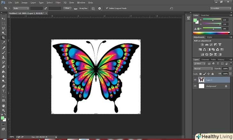Open the Ratio crop preset dropdown
The image size is (233, 140).
[21, 8]
